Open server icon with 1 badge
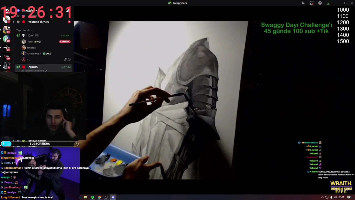The height and width of the screenshot is (200, 355). (6, 19)
